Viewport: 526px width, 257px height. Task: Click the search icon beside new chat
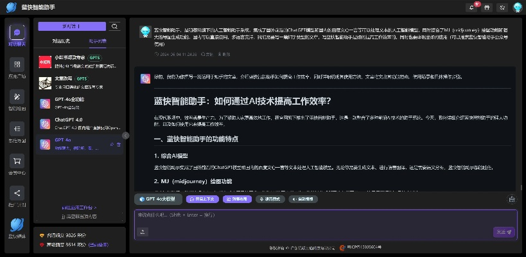tap(115, 26)
